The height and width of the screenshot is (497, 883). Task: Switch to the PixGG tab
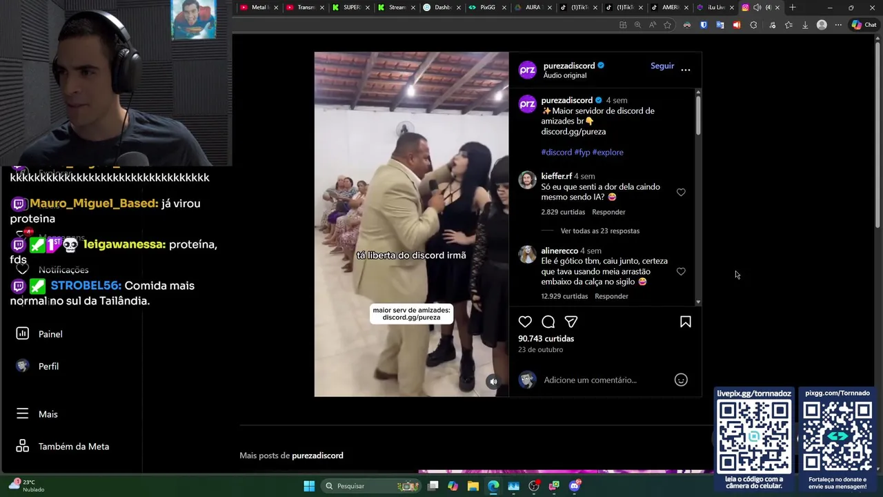pyautogui.click(x=487, y=8)
